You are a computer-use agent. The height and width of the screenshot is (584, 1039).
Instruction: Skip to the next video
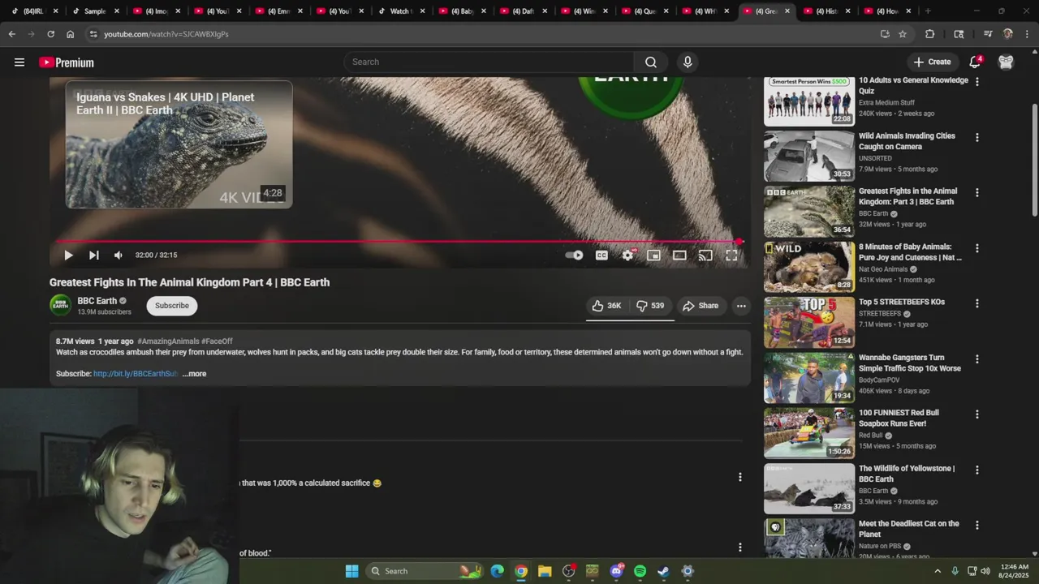(x=94, y=255)
